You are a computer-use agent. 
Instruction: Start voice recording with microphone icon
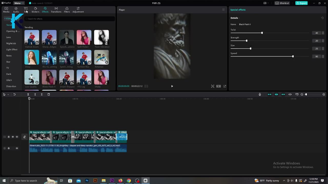coord(260,94)
